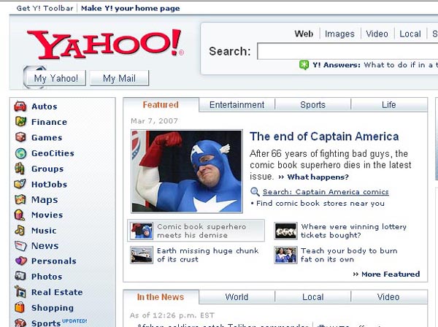Image resolution: width=438 pixels, height=327 pixels.
Task: Click the My Mail button
Action: 119,78
